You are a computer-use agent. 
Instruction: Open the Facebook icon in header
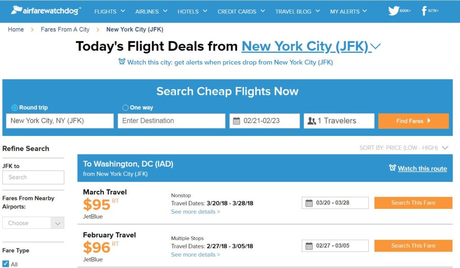click(x=424, y=11)
